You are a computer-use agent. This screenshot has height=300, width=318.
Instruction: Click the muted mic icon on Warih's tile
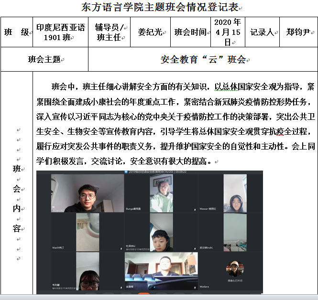[x=121, y=248]
